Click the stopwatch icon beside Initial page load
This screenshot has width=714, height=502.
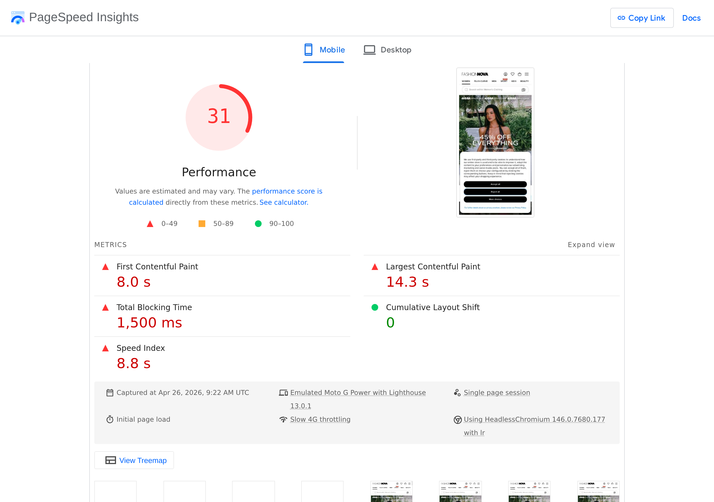click(110, 419)
